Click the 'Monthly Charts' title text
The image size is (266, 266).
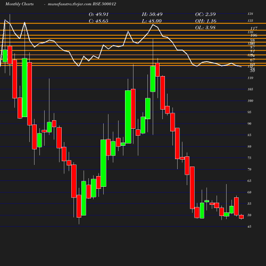(19, 4)
